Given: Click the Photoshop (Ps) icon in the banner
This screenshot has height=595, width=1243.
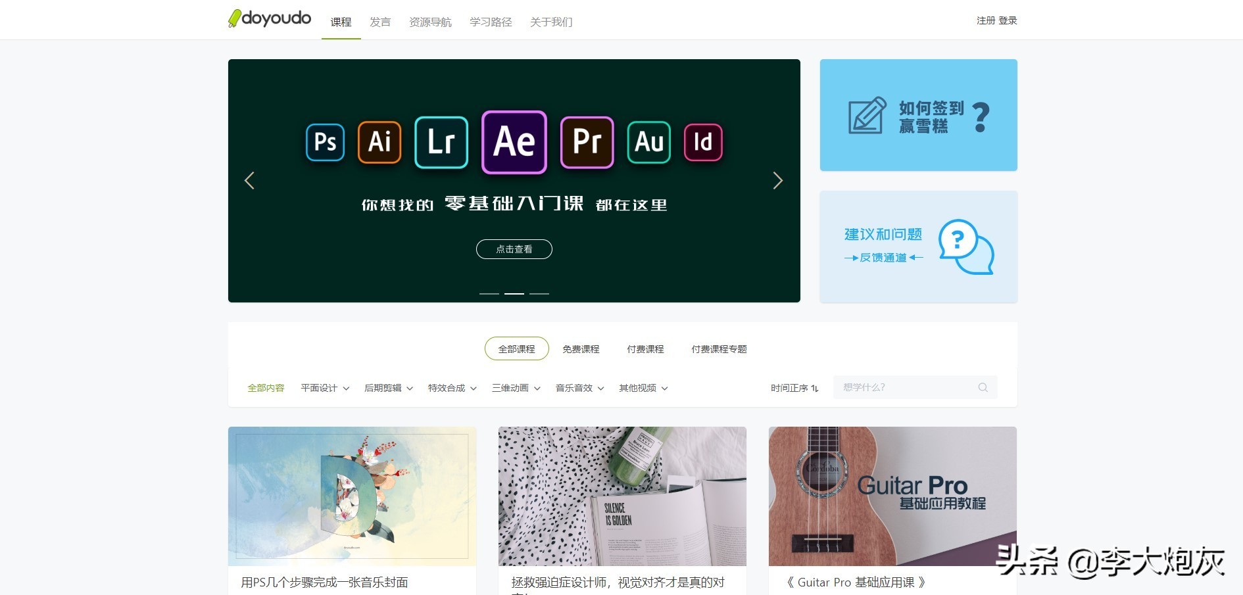Looking at the screenshot, I should pyautogui.click(x=325, y=141).
